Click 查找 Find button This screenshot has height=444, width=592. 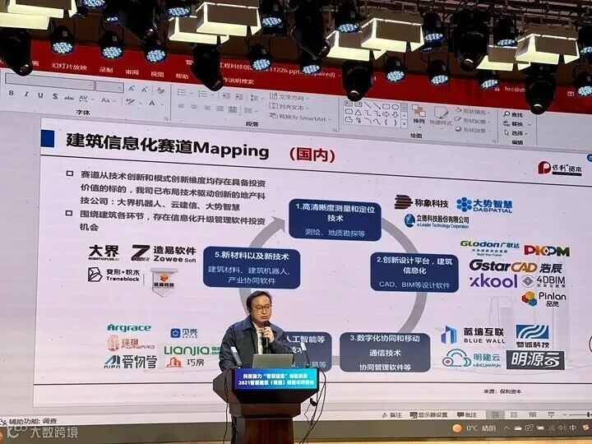pyautogui.click(x=513, y=114)
